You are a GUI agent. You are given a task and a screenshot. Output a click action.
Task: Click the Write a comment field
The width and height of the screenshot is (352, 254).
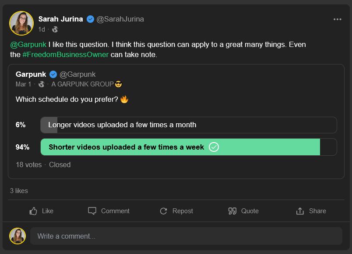[186, 236]
